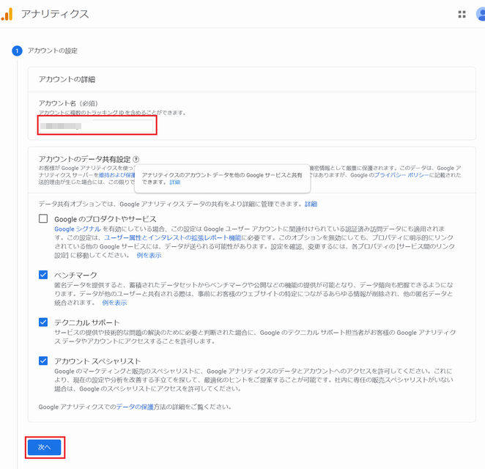Image resolution: width=485 pixels, height=469 pixels.
Task: Click the テクニカル サポート label
Action: click(87, 322)
